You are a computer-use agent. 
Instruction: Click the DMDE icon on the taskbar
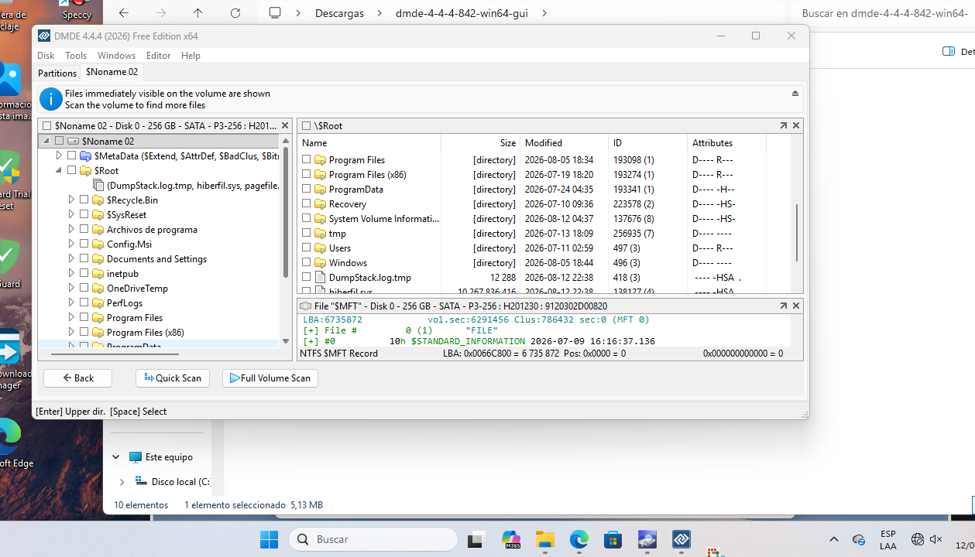(x=681, y=539)
